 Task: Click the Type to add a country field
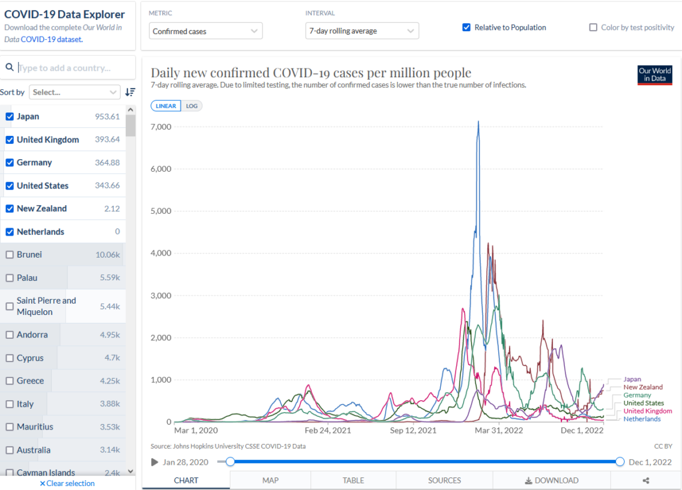point(70,68)
